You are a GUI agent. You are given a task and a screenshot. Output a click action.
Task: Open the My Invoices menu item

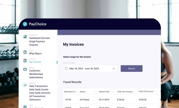(35, 62)
